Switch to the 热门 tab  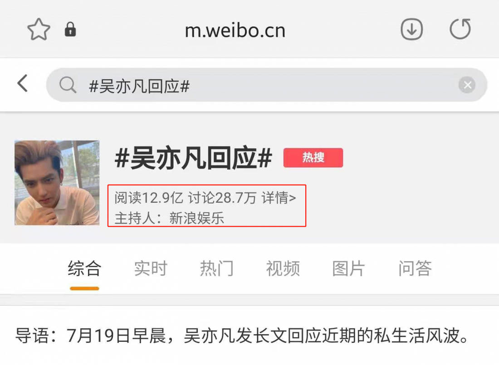pos(217,268)
